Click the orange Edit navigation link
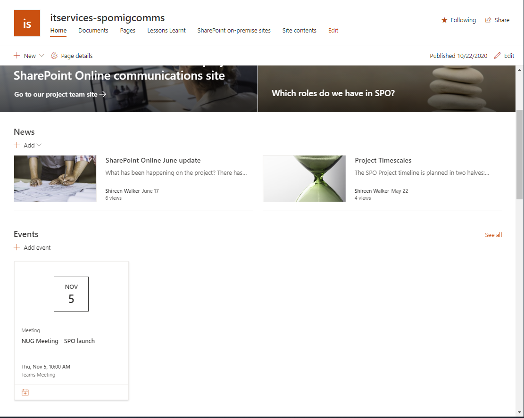524x418 pixels. click(x=333, y=30)
